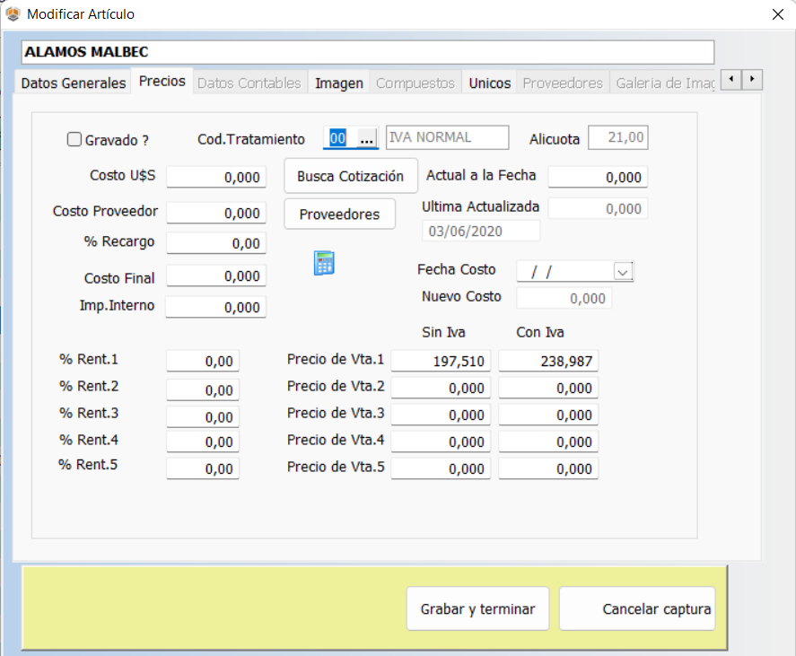
Task: Toggle the Gravado checkbox
Action: (74, 140)
